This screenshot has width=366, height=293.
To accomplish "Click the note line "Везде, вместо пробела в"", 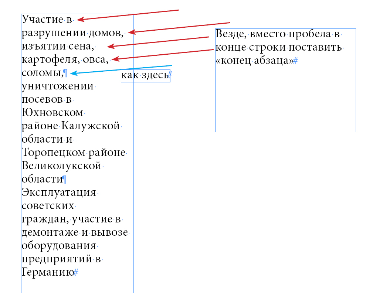I will (x=277, y=34).
